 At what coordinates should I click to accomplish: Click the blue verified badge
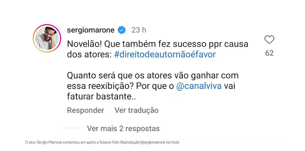122,30
